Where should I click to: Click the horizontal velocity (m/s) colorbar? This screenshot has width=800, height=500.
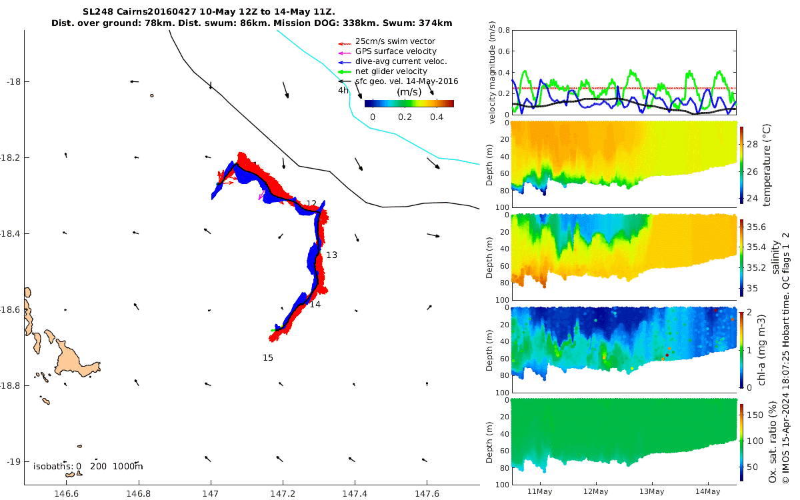tap(409, 103)
